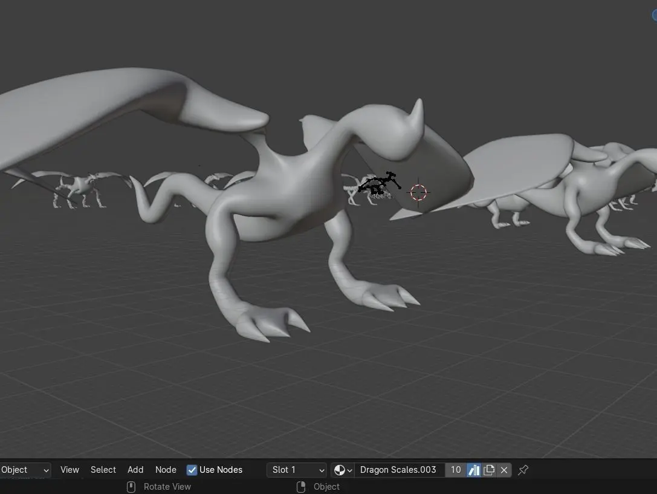Browse materials with the sphere icon
This screenshot has width=657, height=494.
[343, 470]
